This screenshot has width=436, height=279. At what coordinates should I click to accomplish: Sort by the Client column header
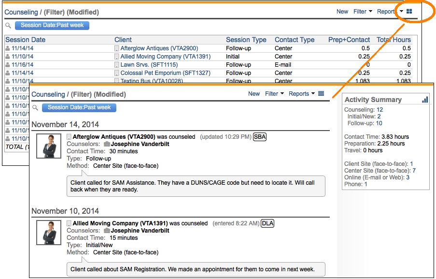click(123, 40)
